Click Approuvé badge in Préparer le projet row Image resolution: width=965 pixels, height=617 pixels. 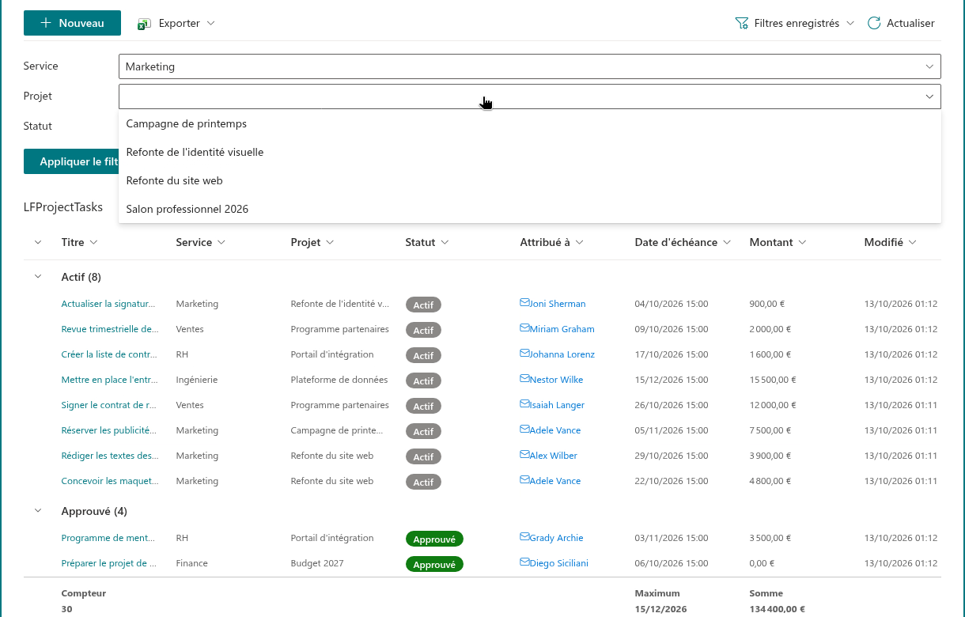click(x=434, y=564)
